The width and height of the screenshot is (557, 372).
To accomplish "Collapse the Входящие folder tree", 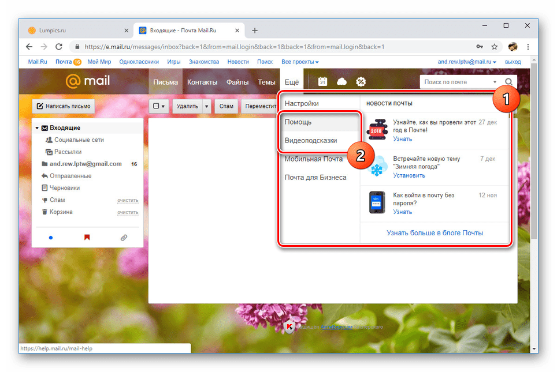I will tap(37, 127).
